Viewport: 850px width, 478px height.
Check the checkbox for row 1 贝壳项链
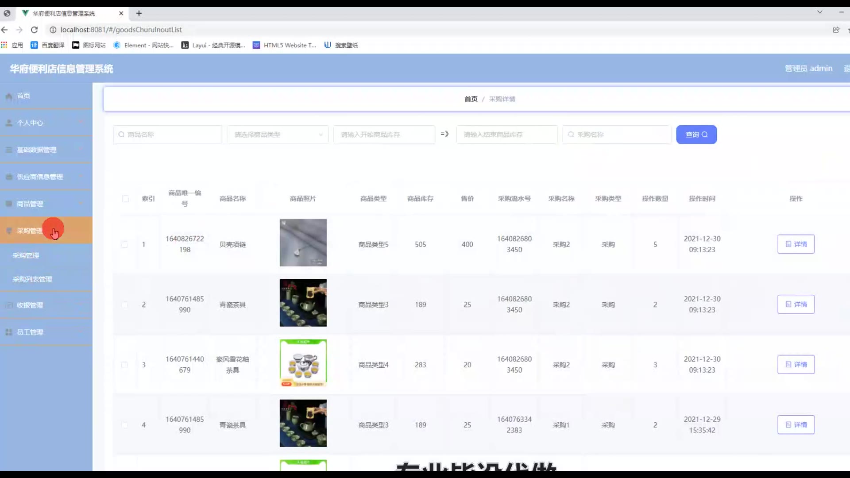click(x=124, y=244)
